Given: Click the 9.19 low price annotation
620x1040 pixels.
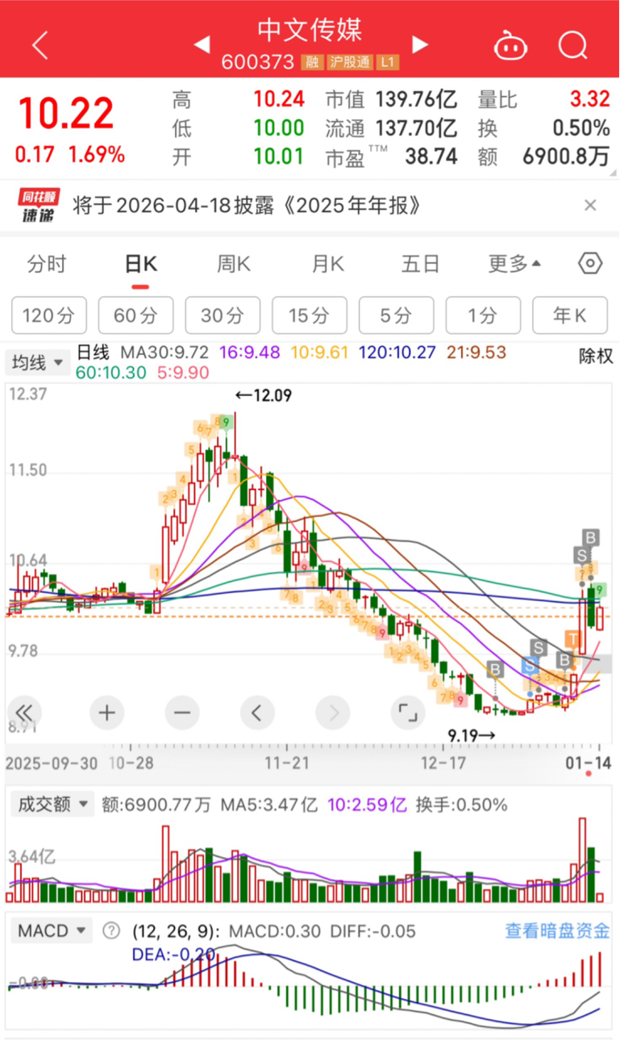Looking at the screenshot, I should [x=472, y=735].
